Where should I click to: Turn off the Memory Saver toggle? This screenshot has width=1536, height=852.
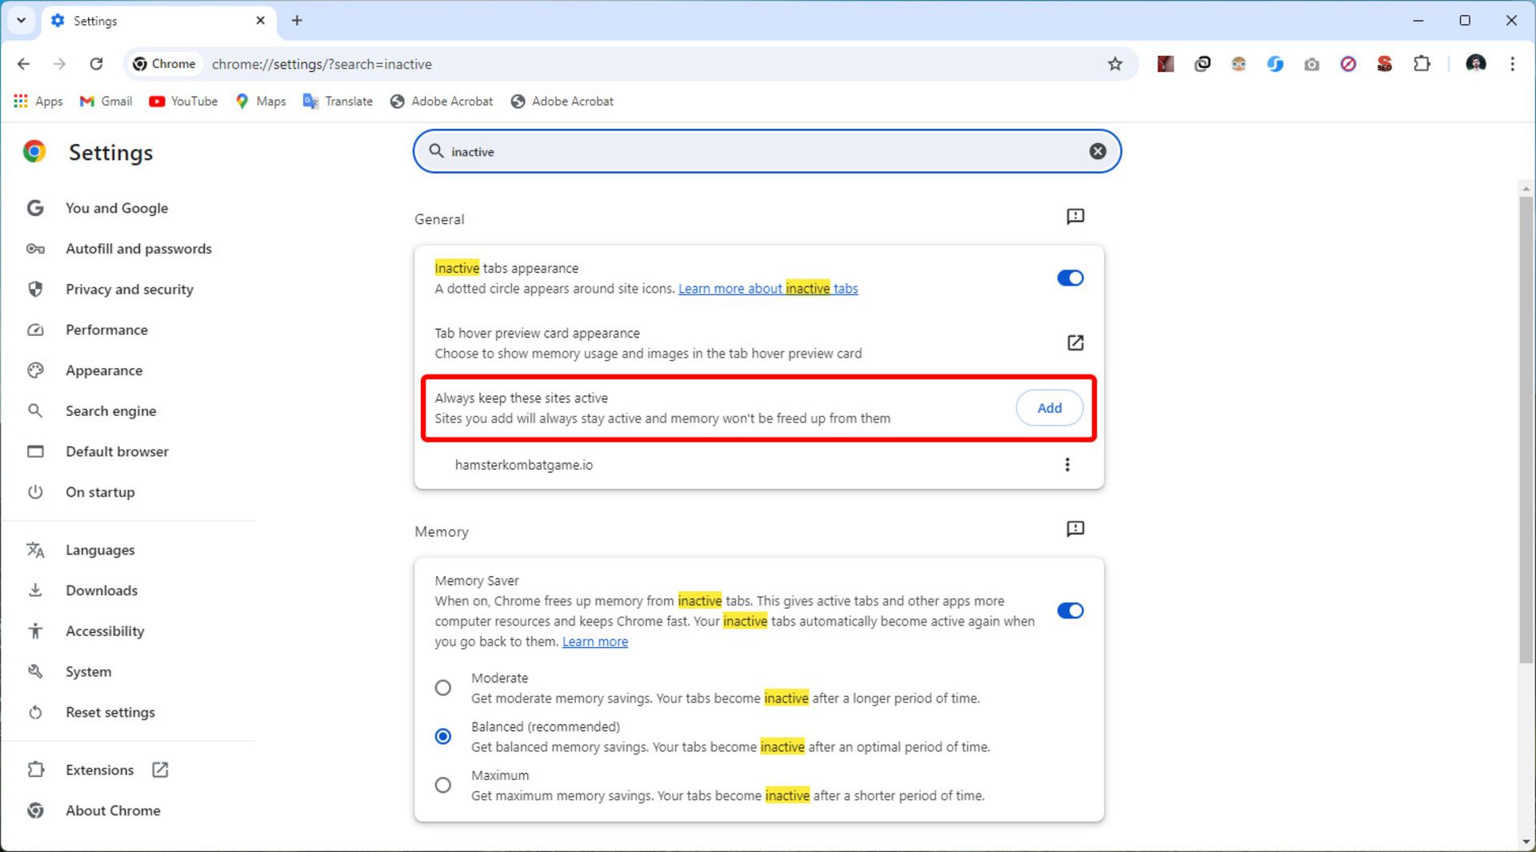pos(1070,611)
